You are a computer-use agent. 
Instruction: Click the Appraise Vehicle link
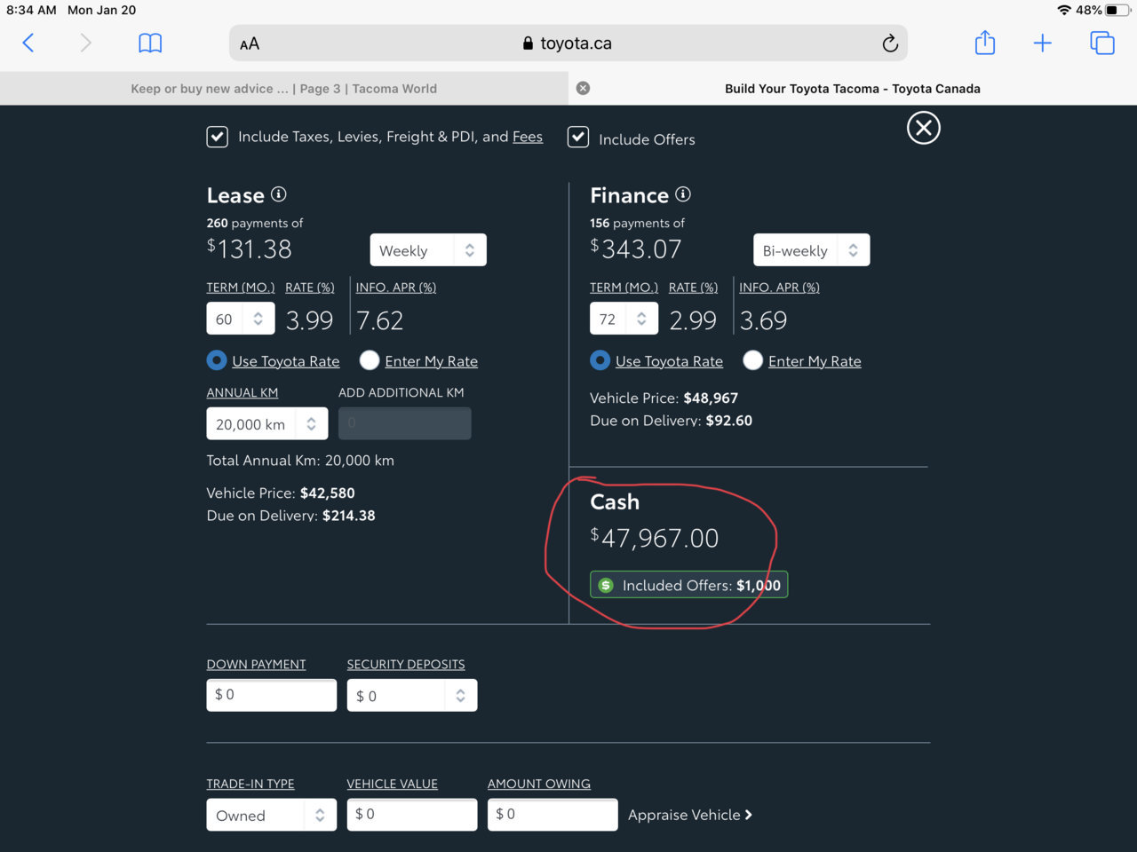(690, 815)
